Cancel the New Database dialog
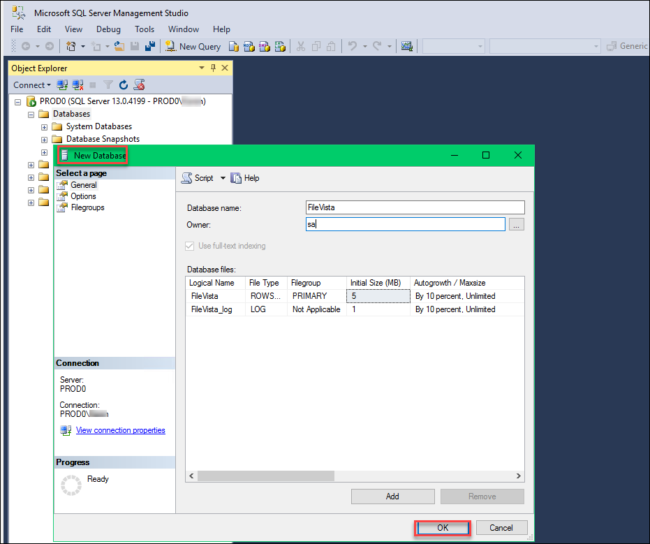The image size is (650, 544). pyautogui.click(x=501, y=528)
